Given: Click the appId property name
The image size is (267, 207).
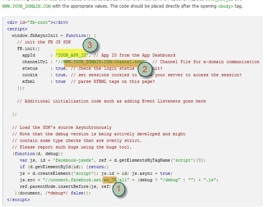Looking at the screenshot, I should (x=29, y=55).
